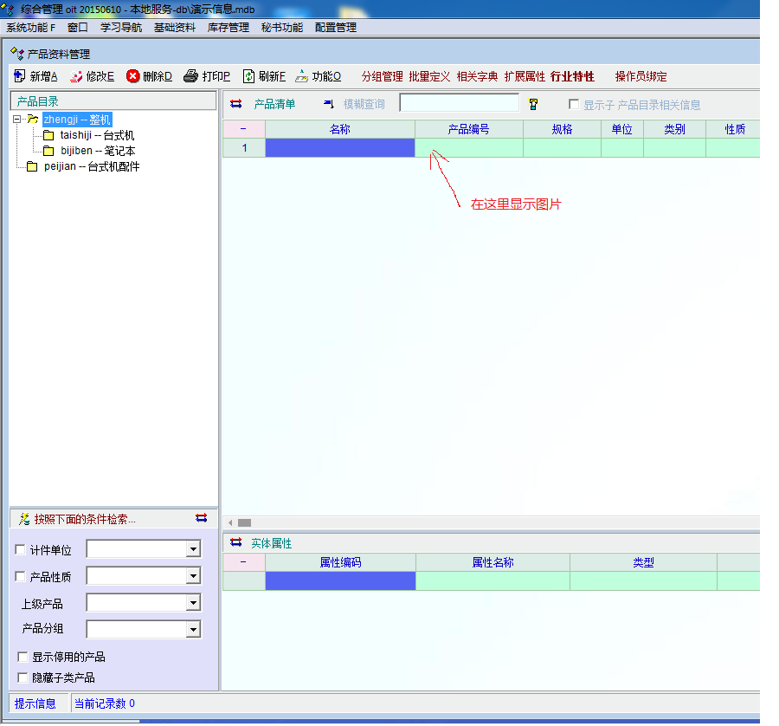
Task: Click the 操作员绑定 button
Action: pos(641,76)
